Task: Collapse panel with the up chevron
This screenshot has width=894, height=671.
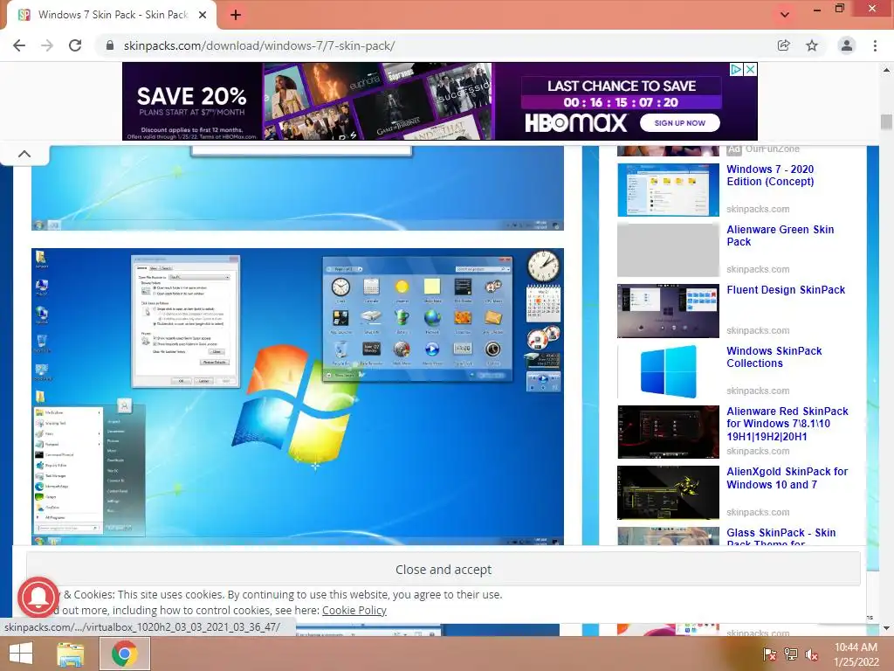Action: [24, 154]
